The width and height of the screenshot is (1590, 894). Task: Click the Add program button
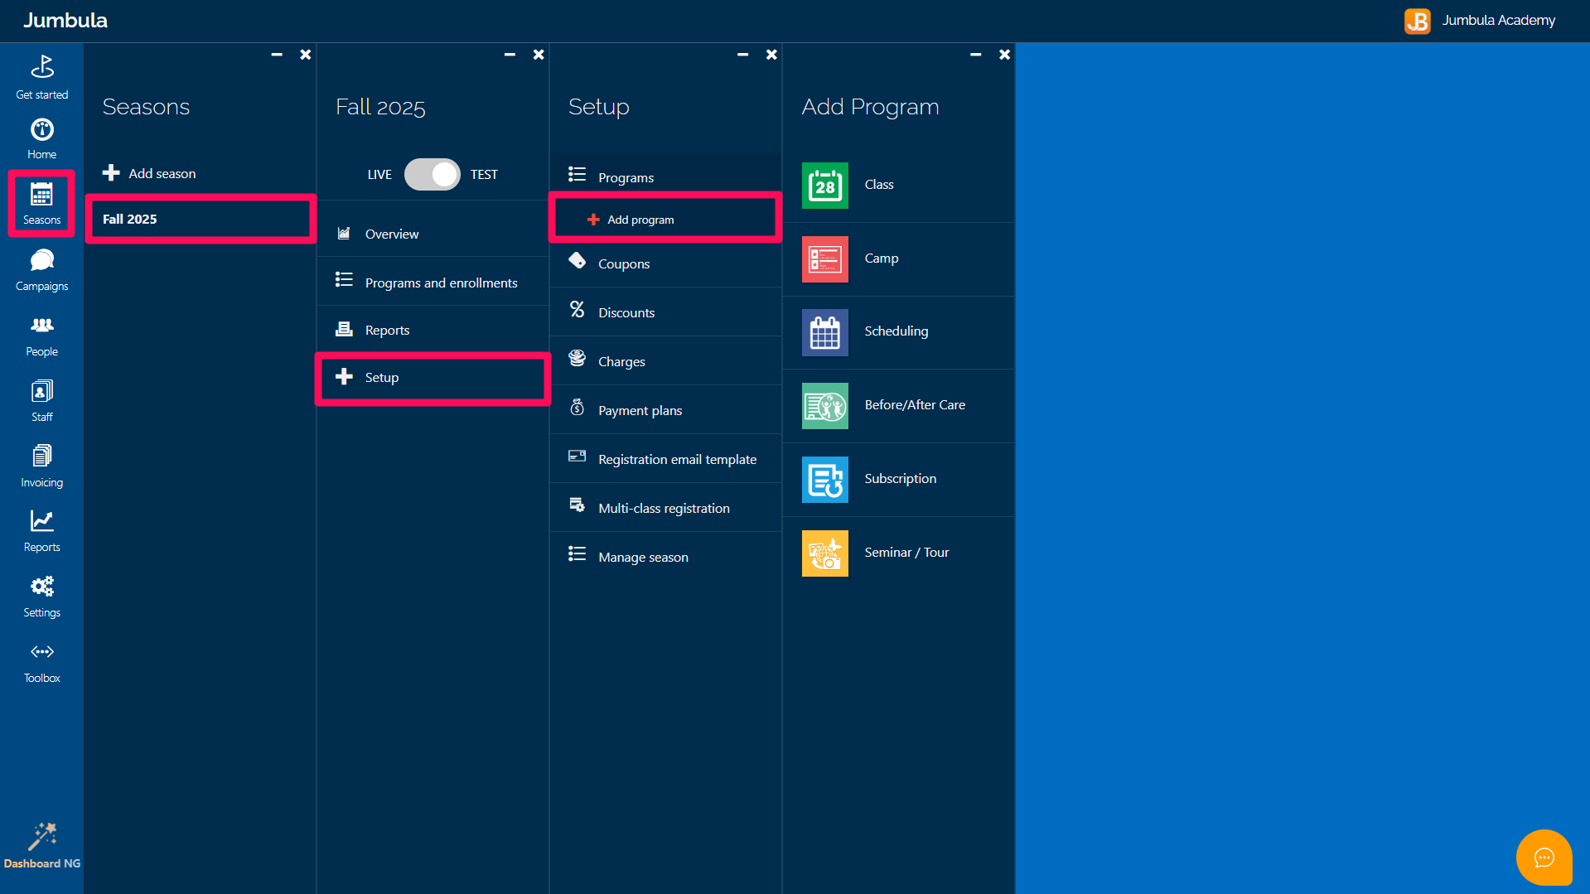pos(640,220)
